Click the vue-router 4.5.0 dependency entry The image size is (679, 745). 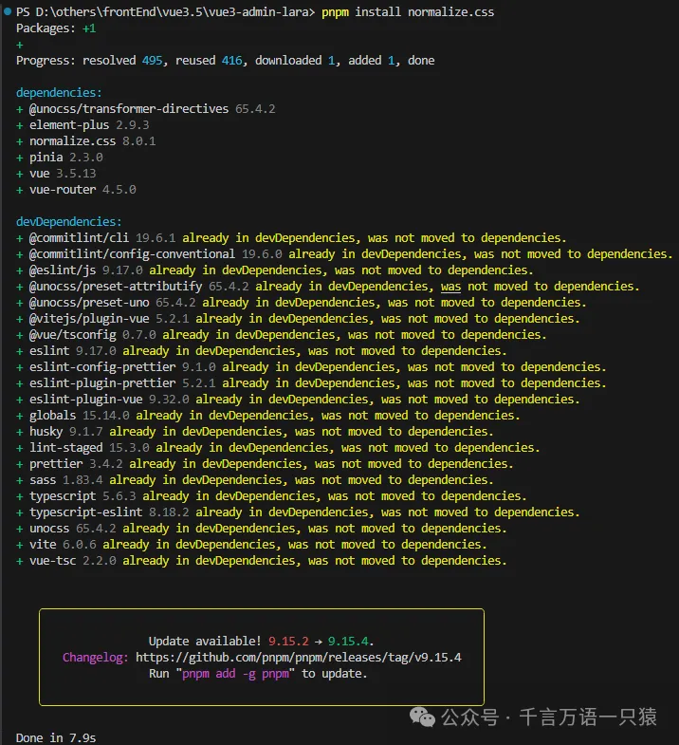tap(83, 189)
